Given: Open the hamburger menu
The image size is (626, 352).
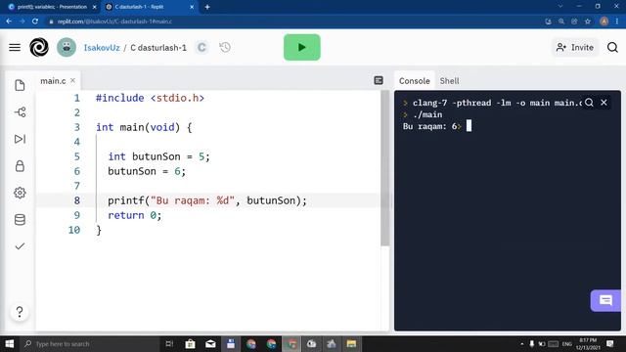Looking at the screenshot, I should pyautogui.click(x=15, y=48).
